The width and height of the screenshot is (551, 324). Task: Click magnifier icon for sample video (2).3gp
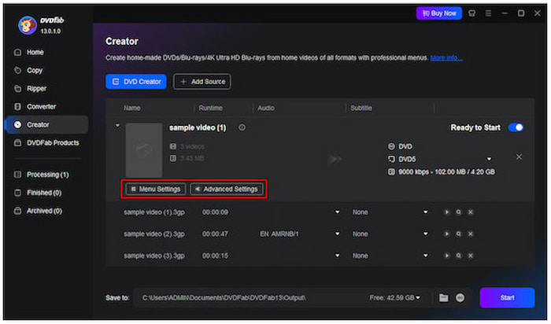(x=459, y=234)
